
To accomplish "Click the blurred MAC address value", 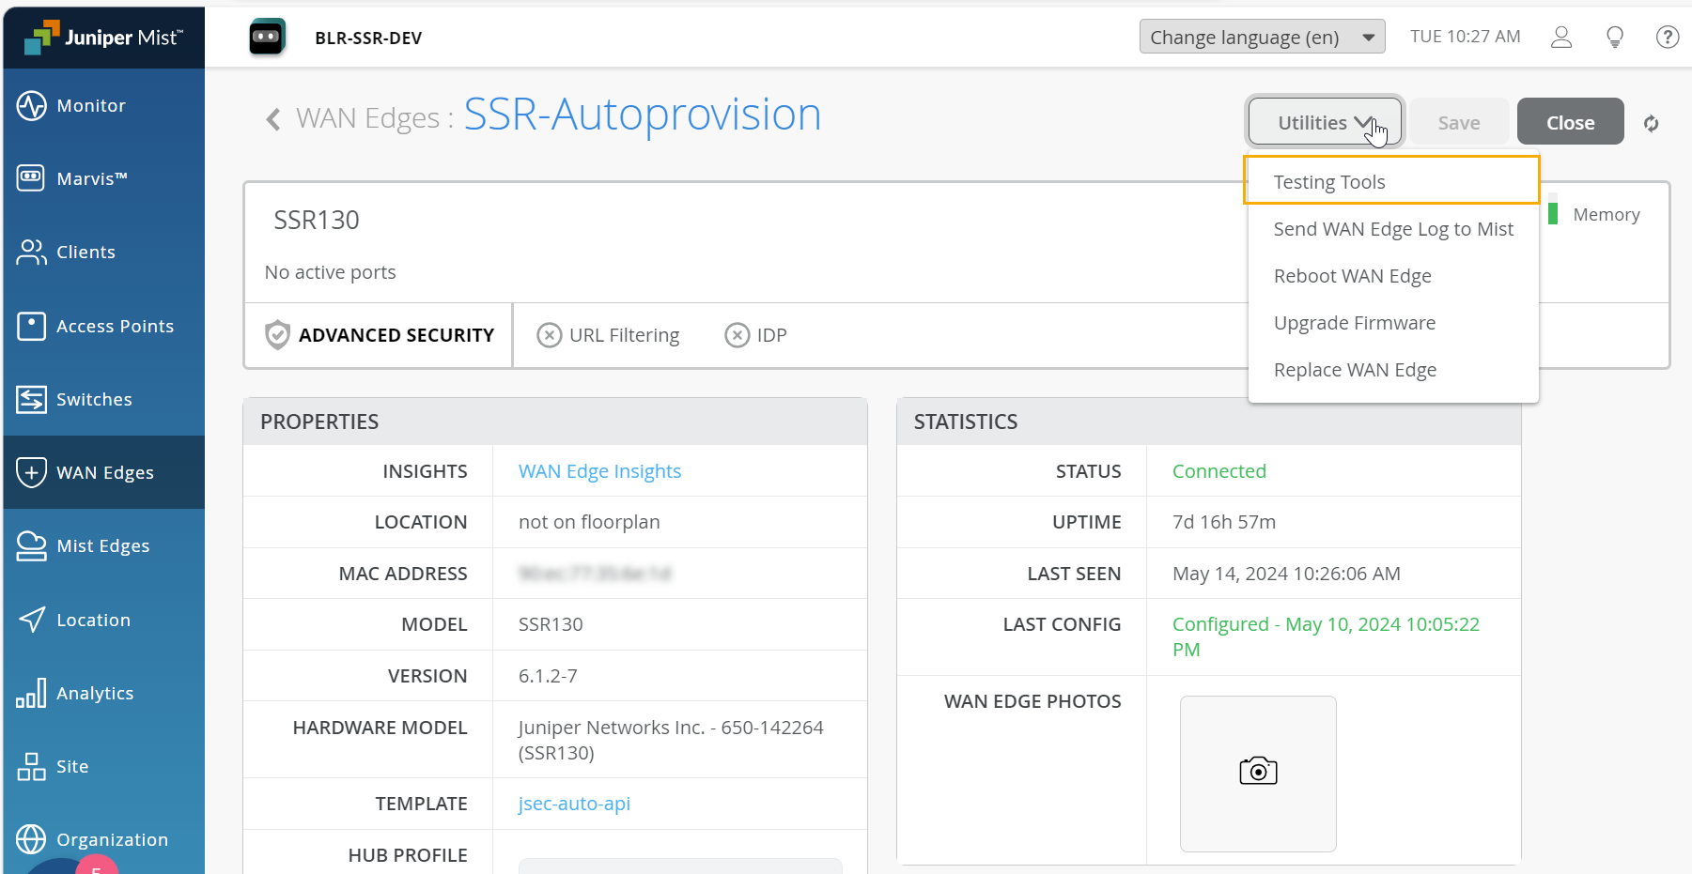I will [595, 574].
